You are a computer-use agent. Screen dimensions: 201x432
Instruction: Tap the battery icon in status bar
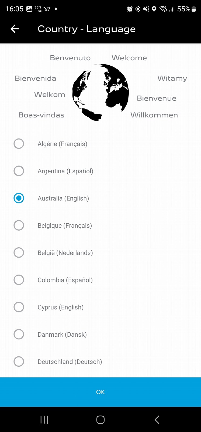pyautogui.click(x=194, y=9)
